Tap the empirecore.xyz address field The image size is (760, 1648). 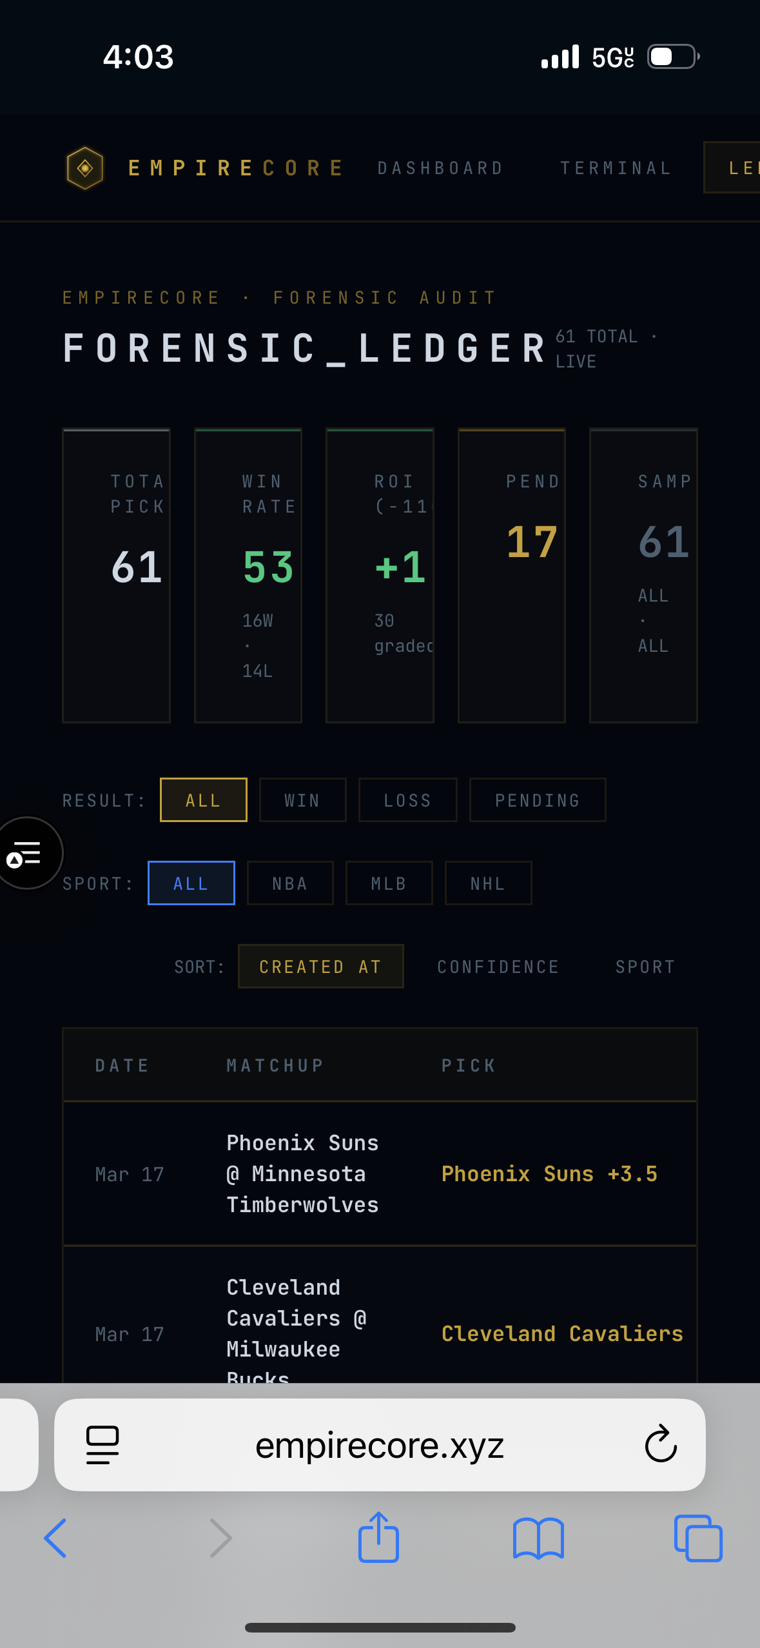[x=380, y=1445]
